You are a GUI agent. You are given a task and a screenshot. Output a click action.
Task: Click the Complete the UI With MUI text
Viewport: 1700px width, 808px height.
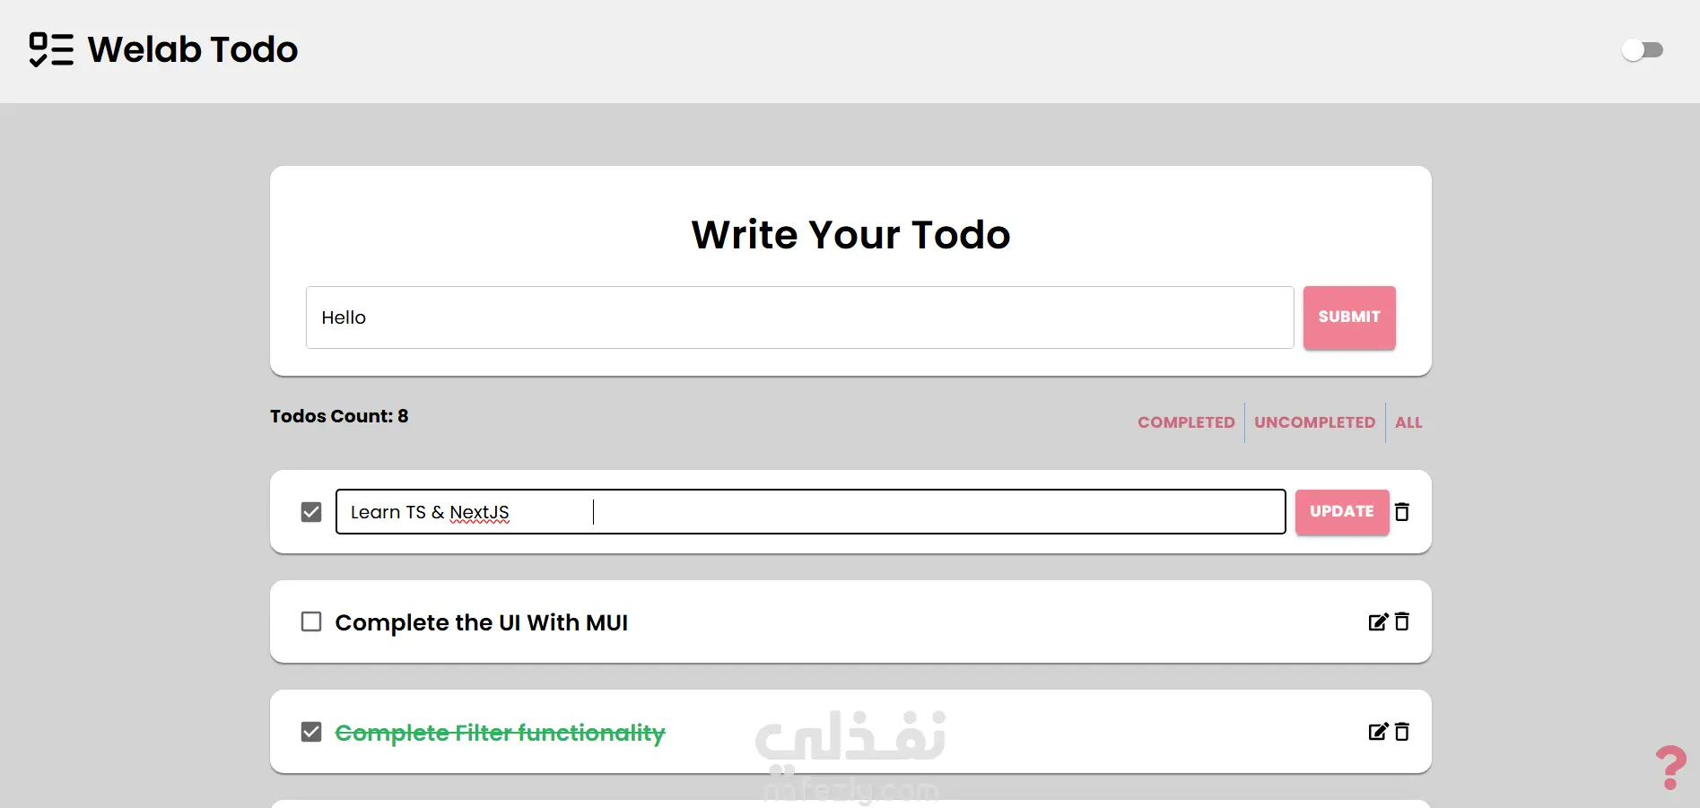(481, 622)
